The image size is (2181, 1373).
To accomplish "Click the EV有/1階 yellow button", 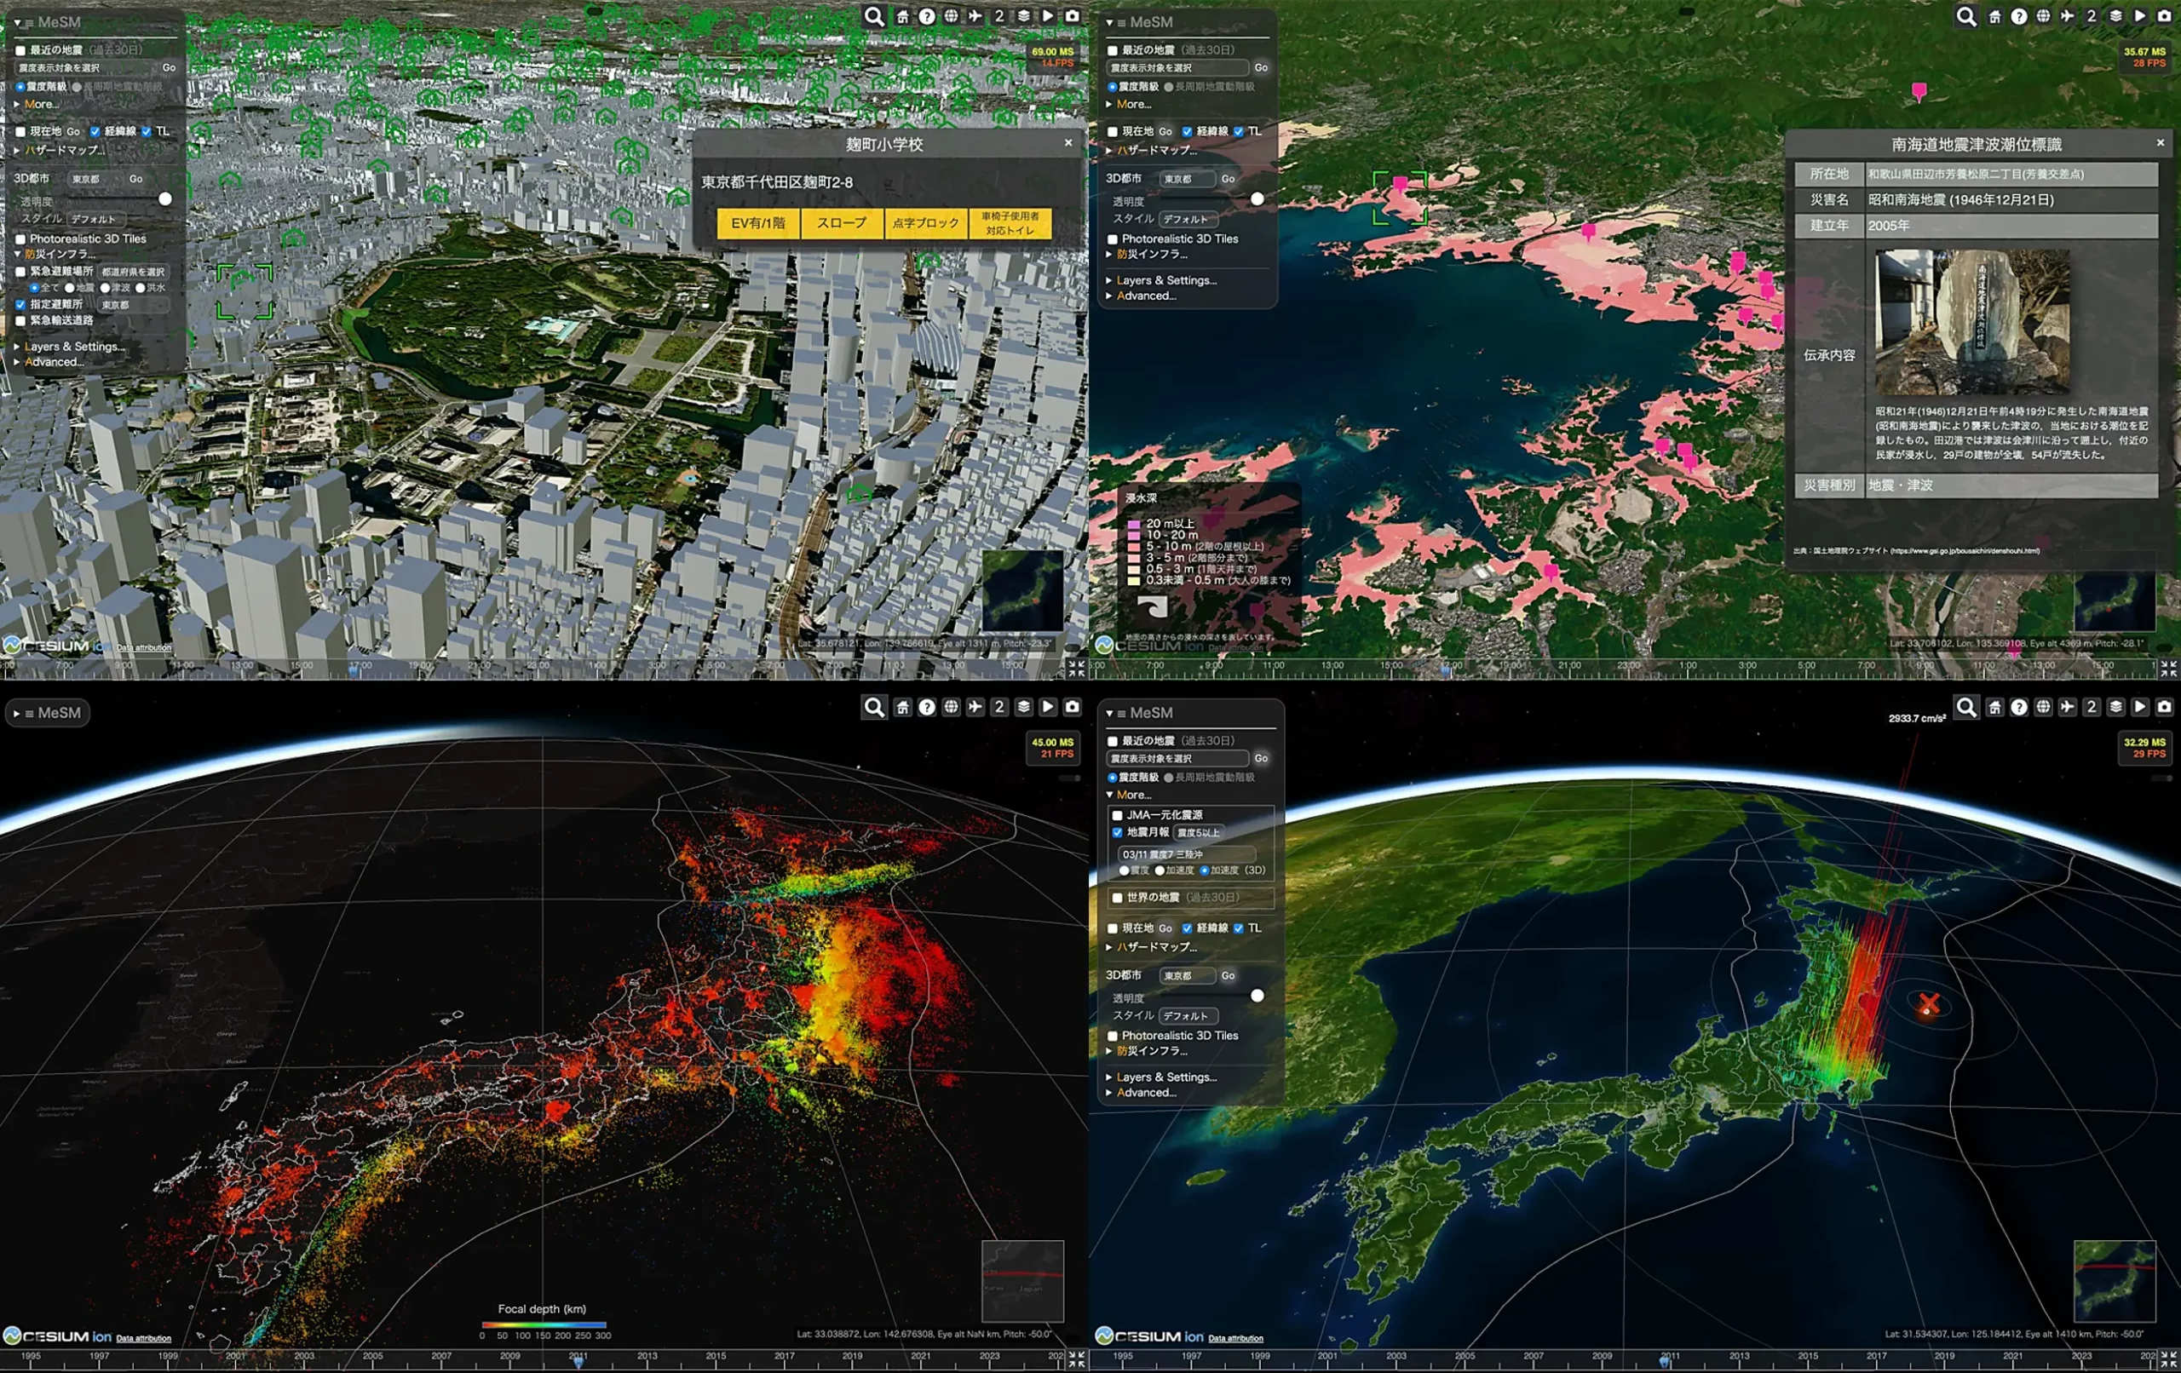I will point(758,223).
